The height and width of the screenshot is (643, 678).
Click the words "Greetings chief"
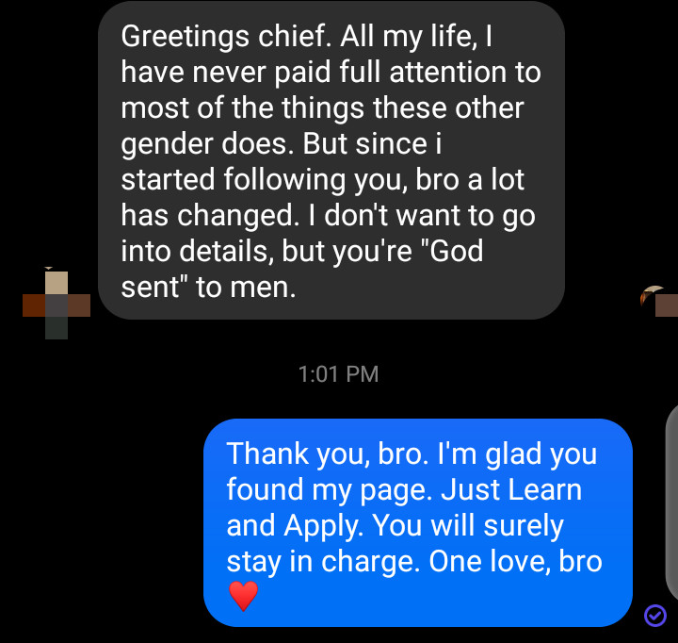coord(223,36)
